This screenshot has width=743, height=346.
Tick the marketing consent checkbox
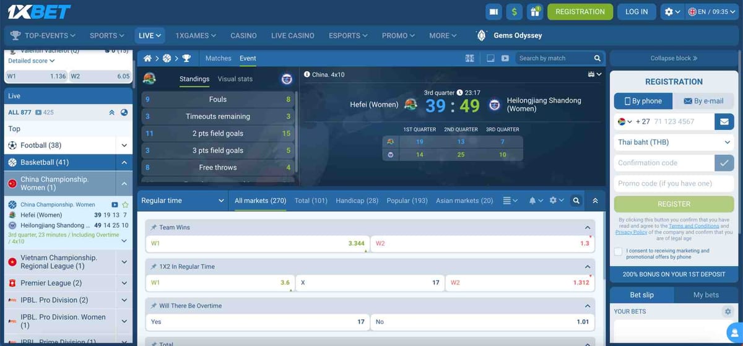[x=618, y=251]
